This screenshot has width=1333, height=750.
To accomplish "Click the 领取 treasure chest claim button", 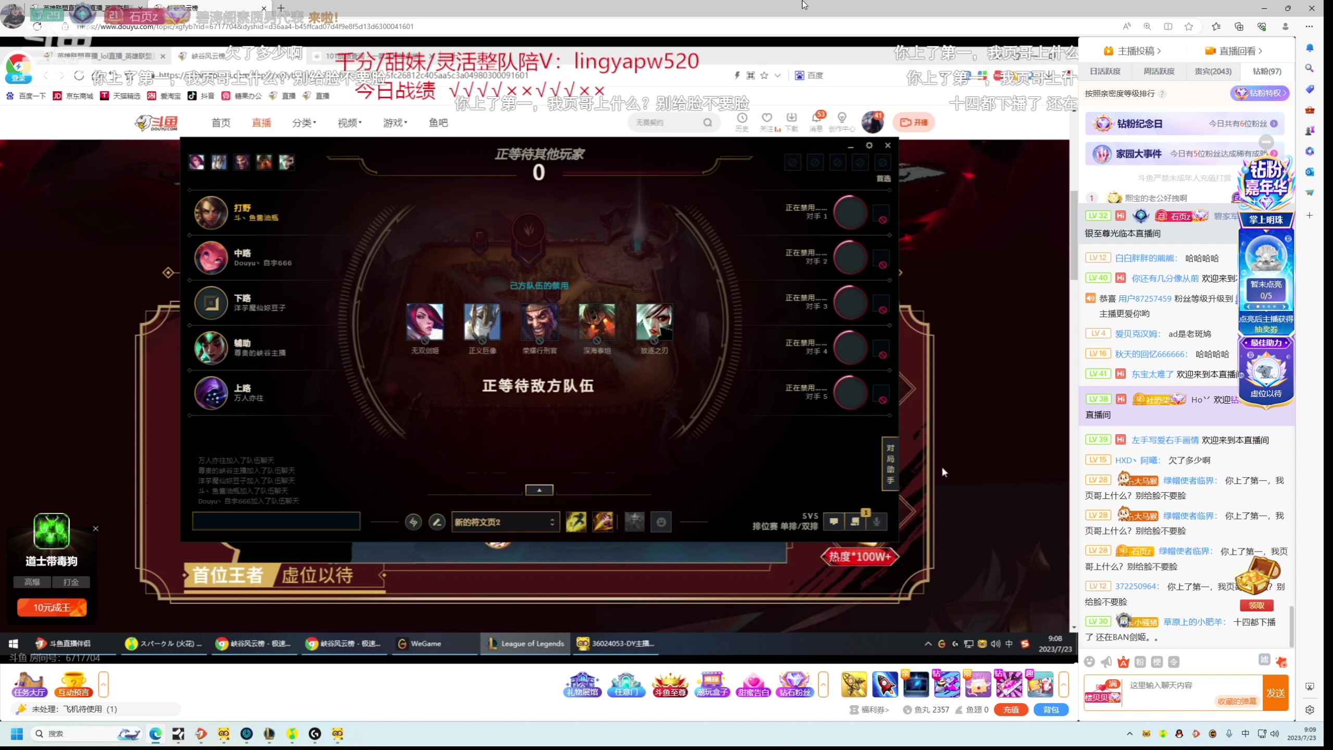I will 1256,605.
